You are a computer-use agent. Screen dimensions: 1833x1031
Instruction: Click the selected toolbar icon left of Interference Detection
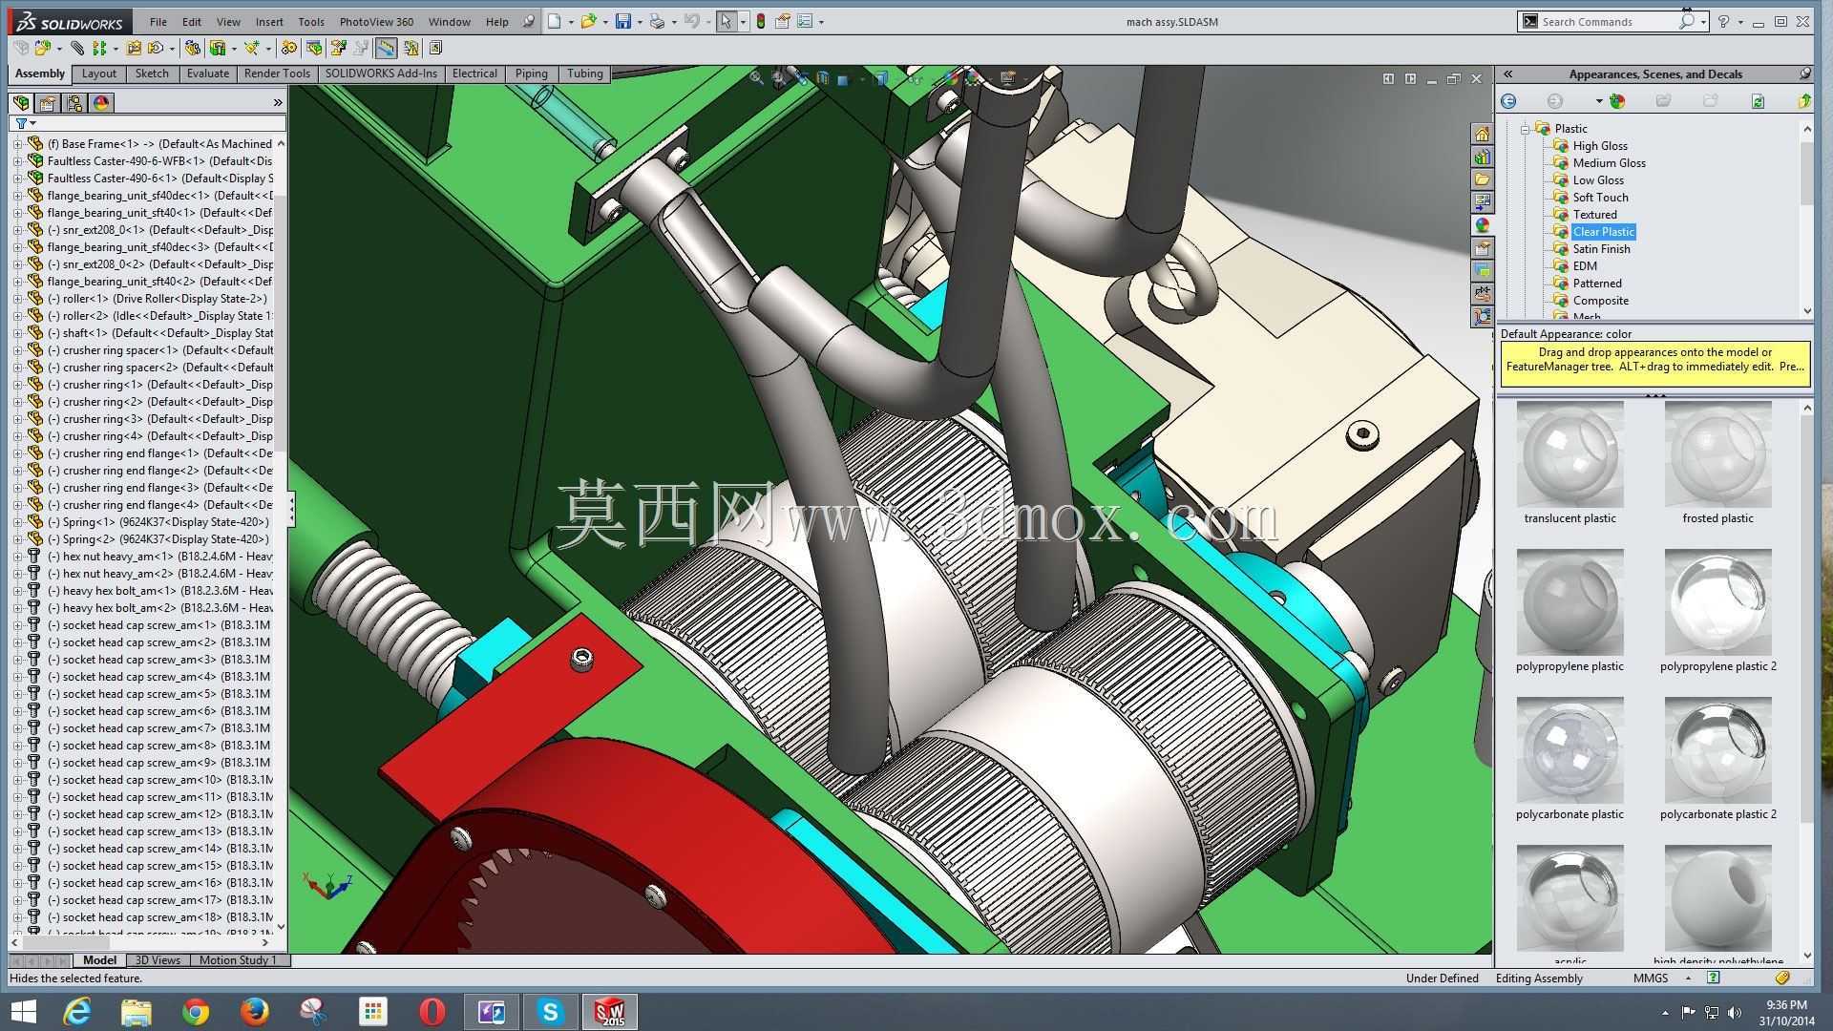click(x=386, y=48)
